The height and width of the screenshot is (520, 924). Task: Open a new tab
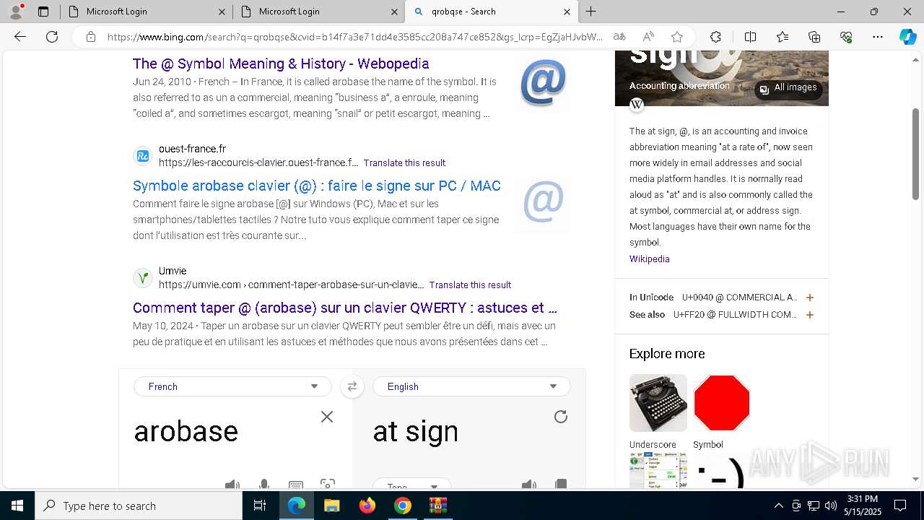click(591, 12)
